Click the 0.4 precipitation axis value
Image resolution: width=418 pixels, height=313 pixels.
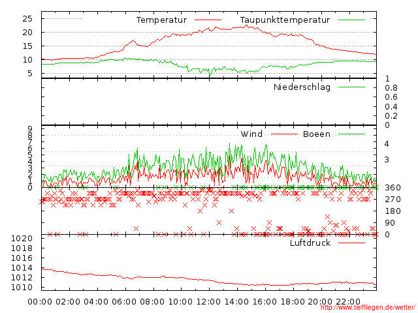pyautogui.click(x=391, y=107)
